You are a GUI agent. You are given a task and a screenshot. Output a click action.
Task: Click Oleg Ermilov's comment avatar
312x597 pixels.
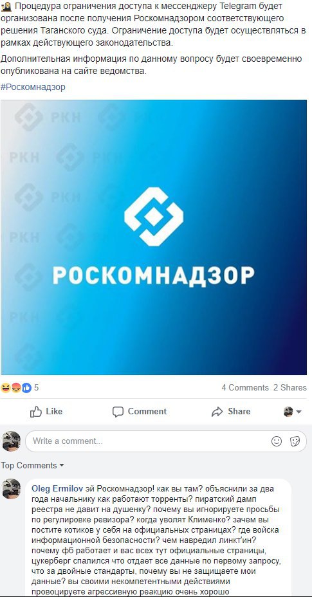pyautogui.click(x=12, y=489)
